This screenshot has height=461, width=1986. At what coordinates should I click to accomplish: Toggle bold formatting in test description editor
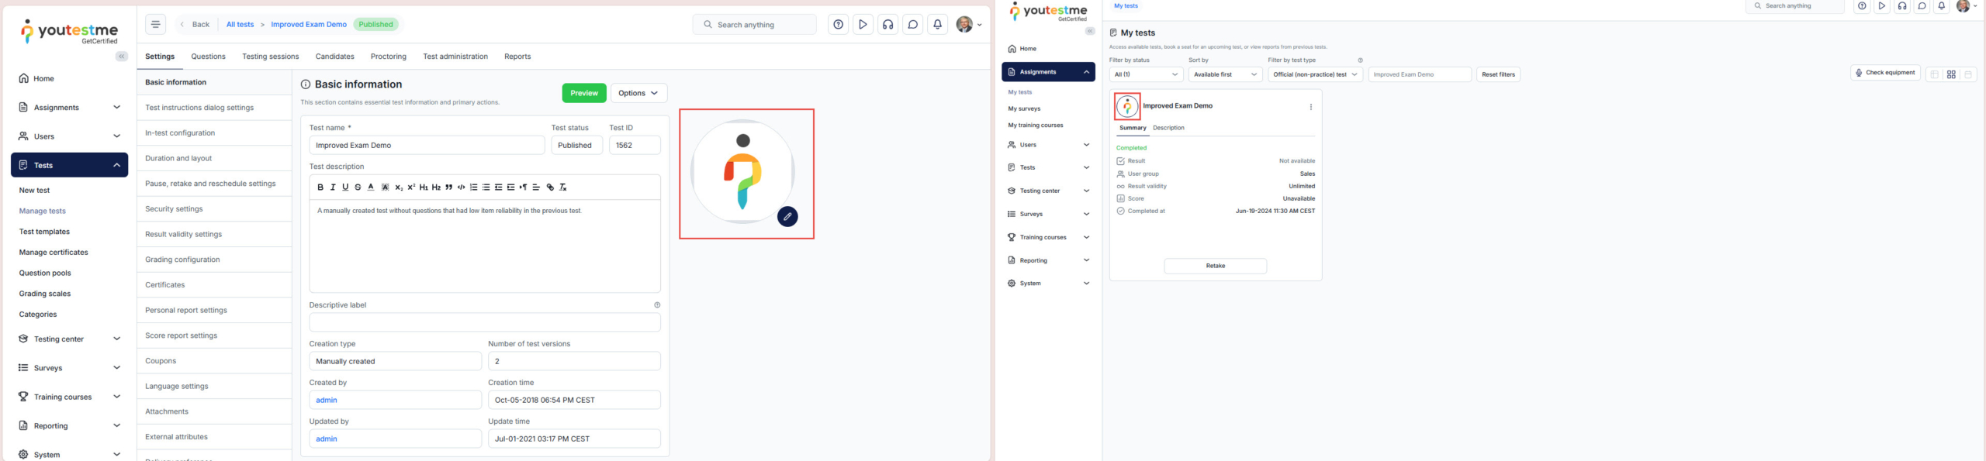[x=320, y=187]
